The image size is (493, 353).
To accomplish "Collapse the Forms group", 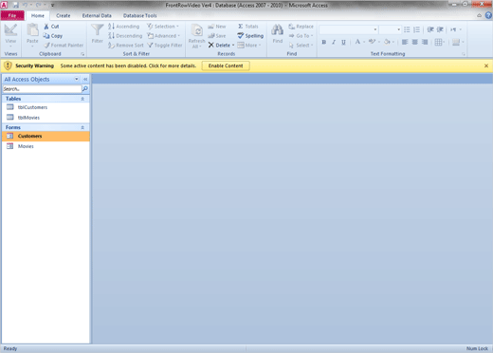I will pyautogui.click(x=82, y=127).
